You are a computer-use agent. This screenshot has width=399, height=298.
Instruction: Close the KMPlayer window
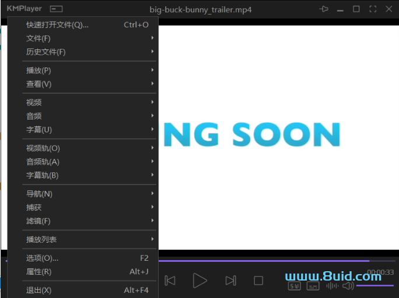(389, 9)
